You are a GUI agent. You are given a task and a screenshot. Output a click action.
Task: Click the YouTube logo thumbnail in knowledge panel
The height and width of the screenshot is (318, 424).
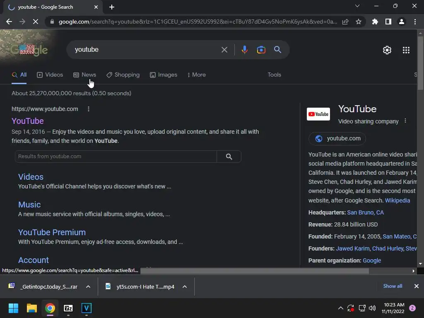[x=318, y=114]
